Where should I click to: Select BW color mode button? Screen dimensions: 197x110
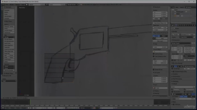186,94
